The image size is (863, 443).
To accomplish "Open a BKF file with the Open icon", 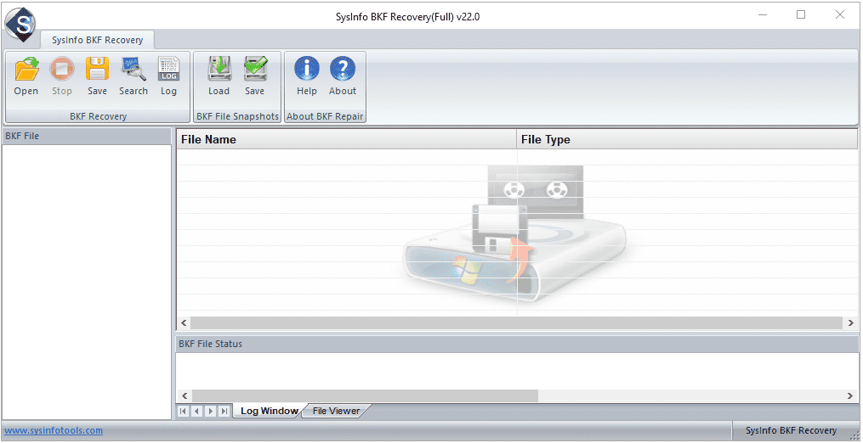I will point(26,70).
